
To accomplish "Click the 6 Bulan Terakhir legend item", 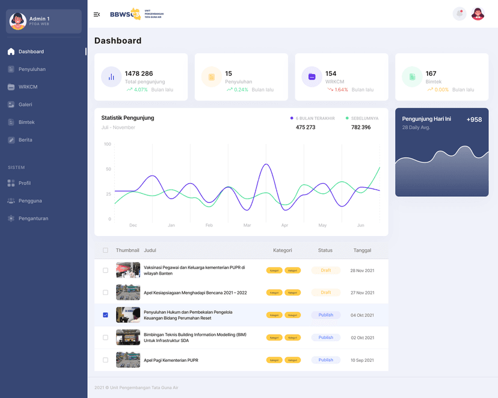I will [313, 119].
